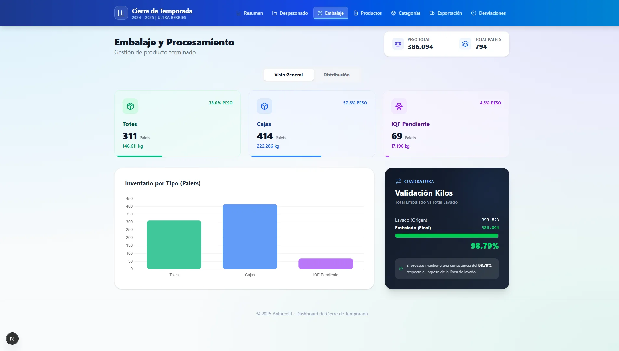Switch to the Distribución view
619x351 pixels.
[x=336, y=75]
